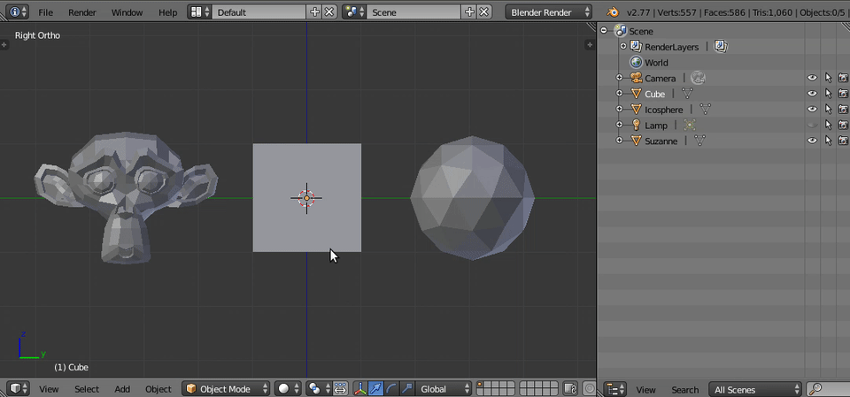Open the Render menu in top bar

pyautogui.click(x=82, y=12)
